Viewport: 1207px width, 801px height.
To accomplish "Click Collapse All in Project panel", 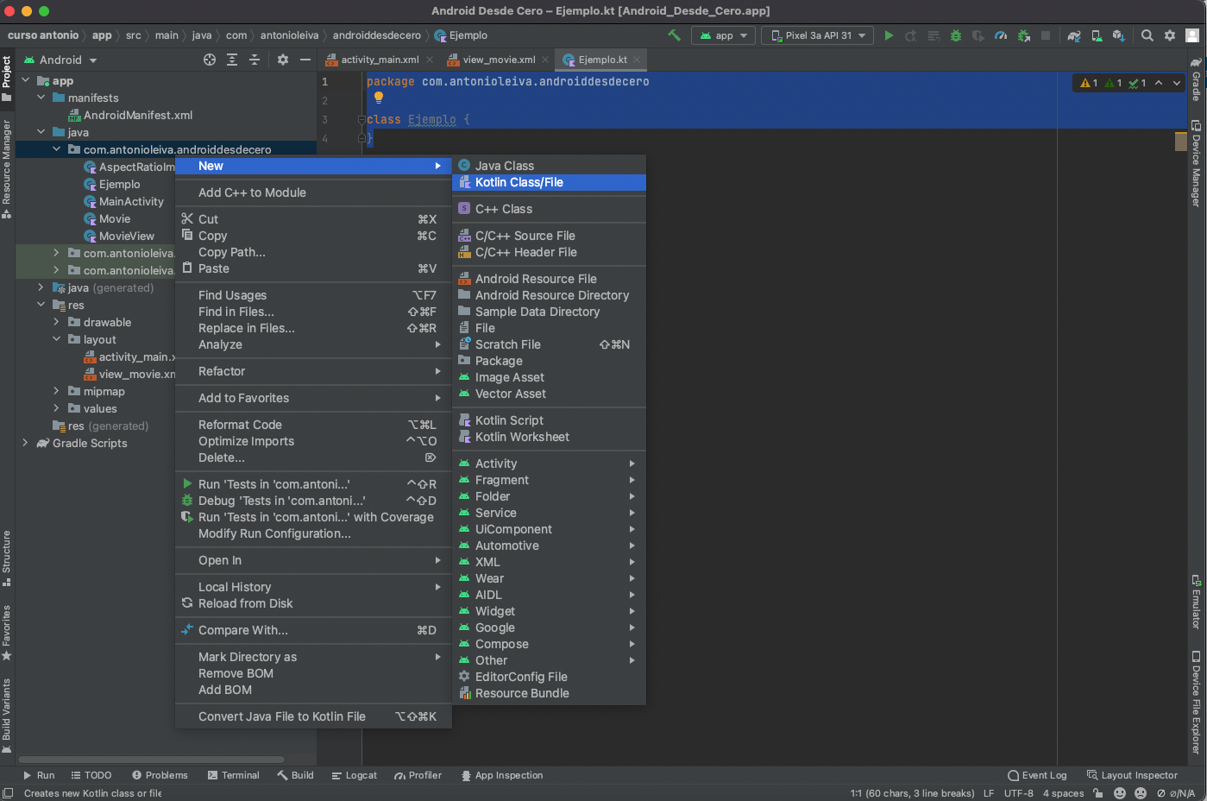I will (x=255, y=60).
